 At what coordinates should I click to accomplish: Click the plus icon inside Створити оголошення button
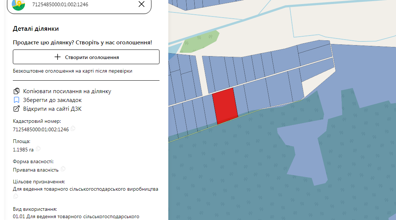[x=57, y=57]
